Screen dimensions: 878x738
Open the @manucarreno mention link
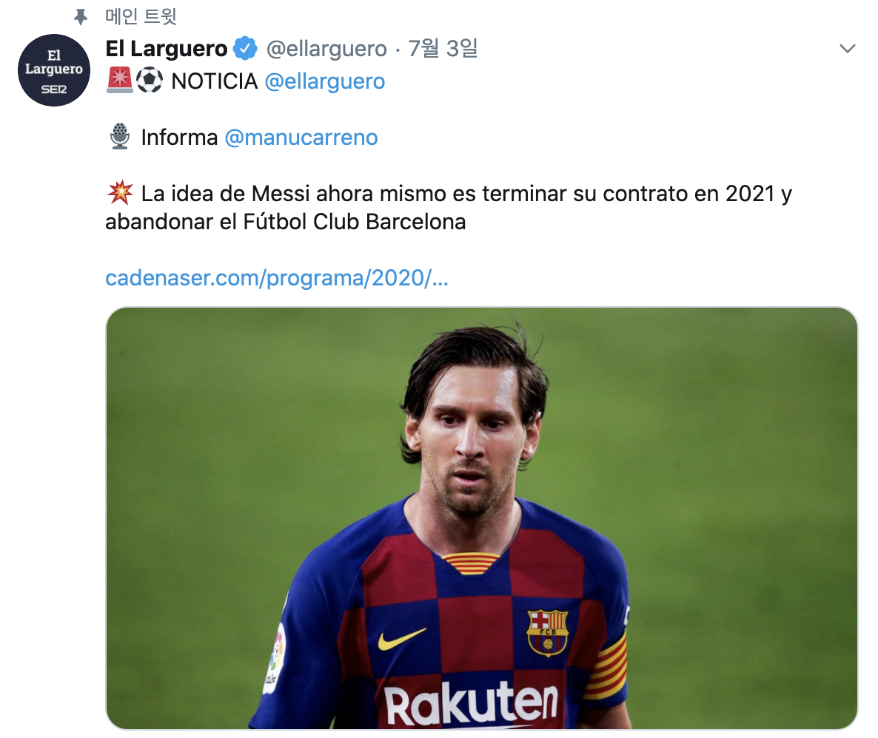[301, 138]
